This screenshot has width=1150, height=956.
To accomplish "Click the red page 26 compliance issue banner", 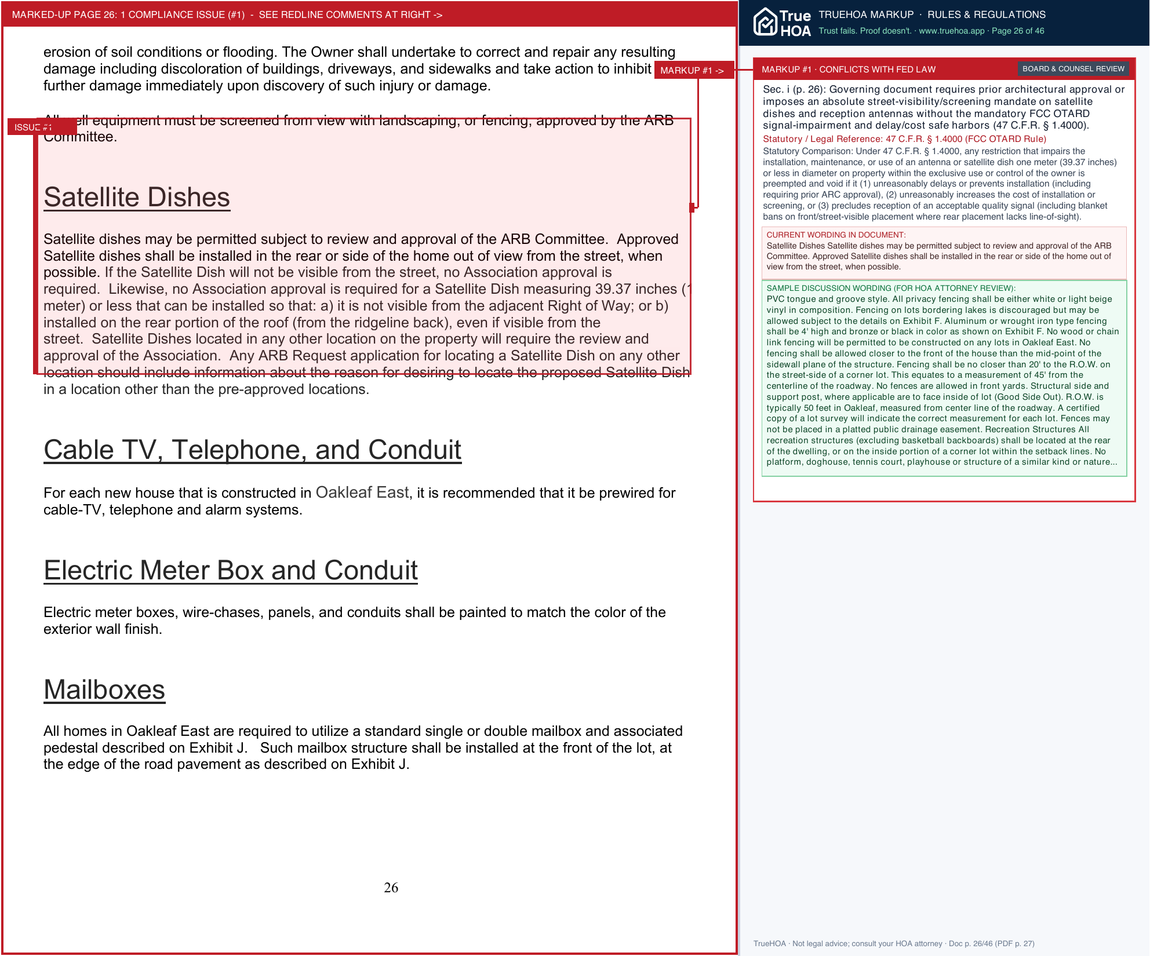I will pos(369,14).
